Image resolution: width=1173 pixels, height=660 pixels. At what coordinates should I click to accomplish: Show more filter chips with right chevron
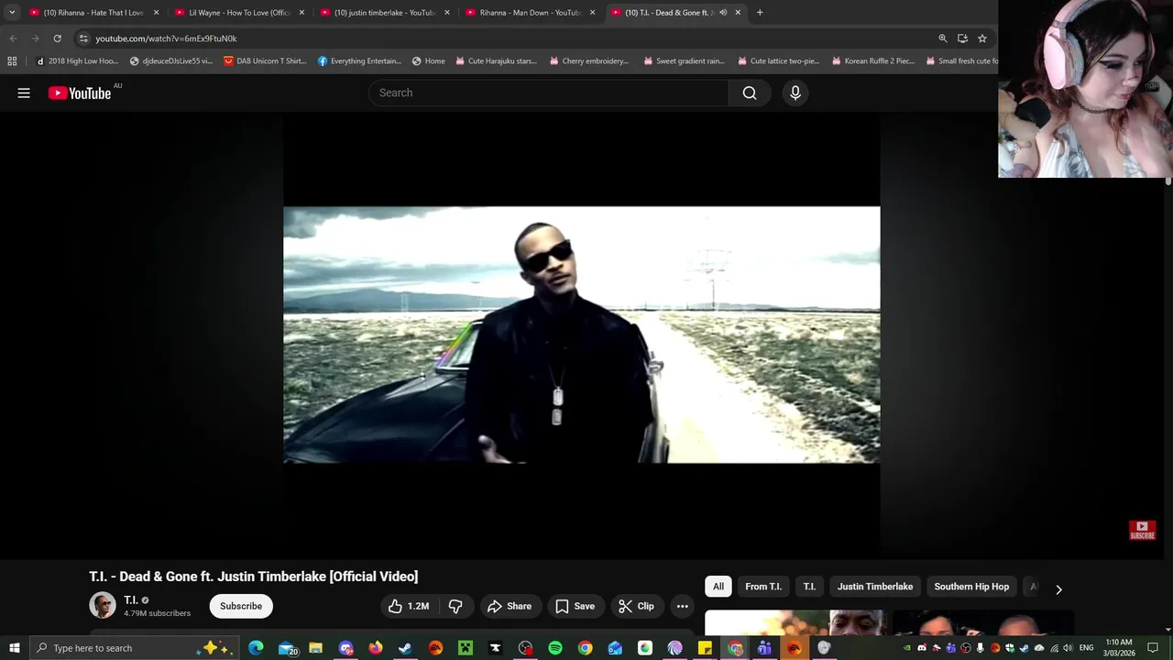(1058, 589)
